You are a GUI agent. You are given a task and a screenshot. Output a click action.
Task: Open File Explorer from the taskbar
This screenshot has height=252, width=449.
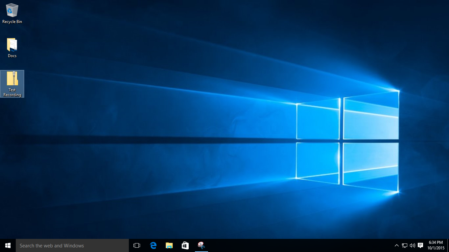coord(169,245)
